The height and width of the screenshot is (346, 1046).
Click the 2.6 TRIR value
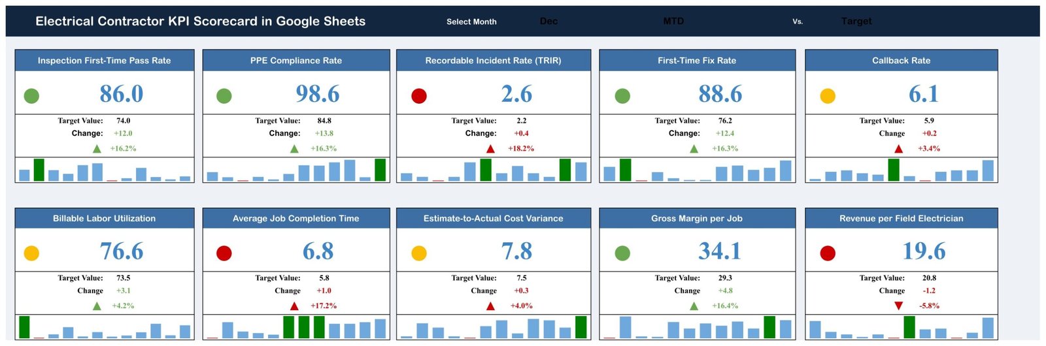click(516, 94)
